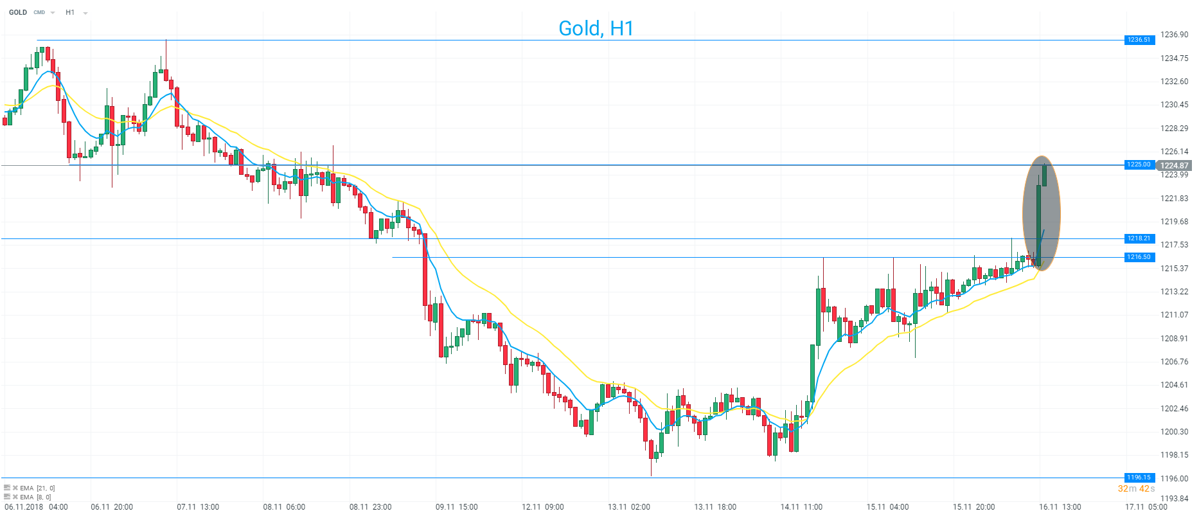Select the 1236.51 horizontal line price tag
1199x518 pixels.
pyautogui.click(x=1139, y=40)
